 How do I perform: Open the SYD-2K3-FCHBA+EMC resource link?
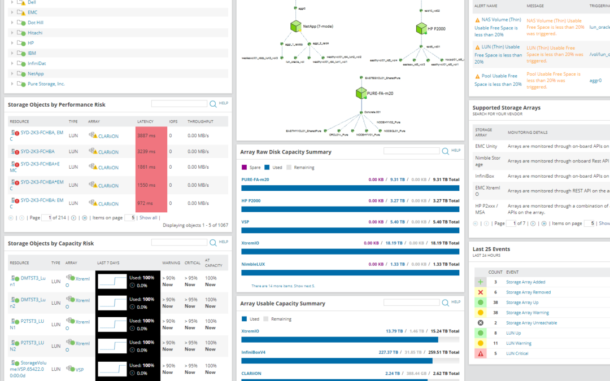tap(34, 167)
